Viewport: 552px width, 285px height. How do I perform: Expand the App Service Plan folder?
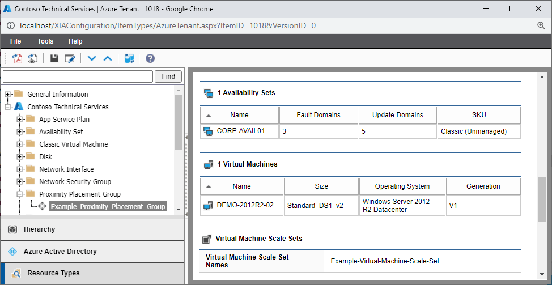20,120
